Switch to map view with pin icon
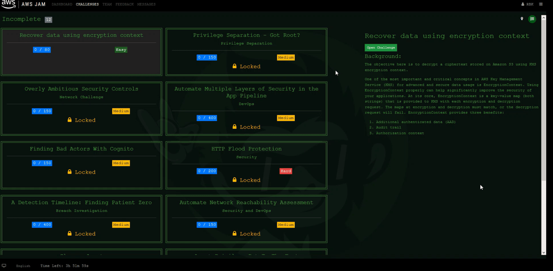 click(x=522, y=19)
